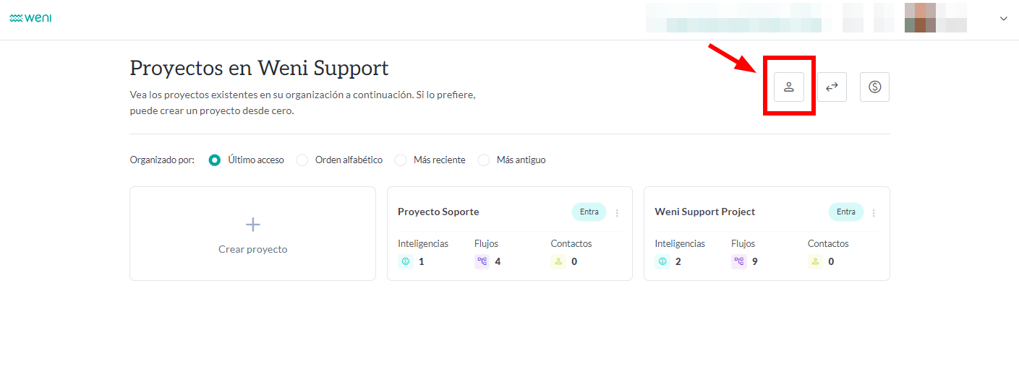The image size is (1019, 374).
Task: Click the plus icon to create project
Action: point(252,225)
